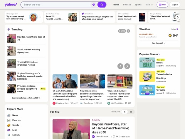
Task: Open the 24 Gen Alpha slang terms article
Action: (65, 95)
